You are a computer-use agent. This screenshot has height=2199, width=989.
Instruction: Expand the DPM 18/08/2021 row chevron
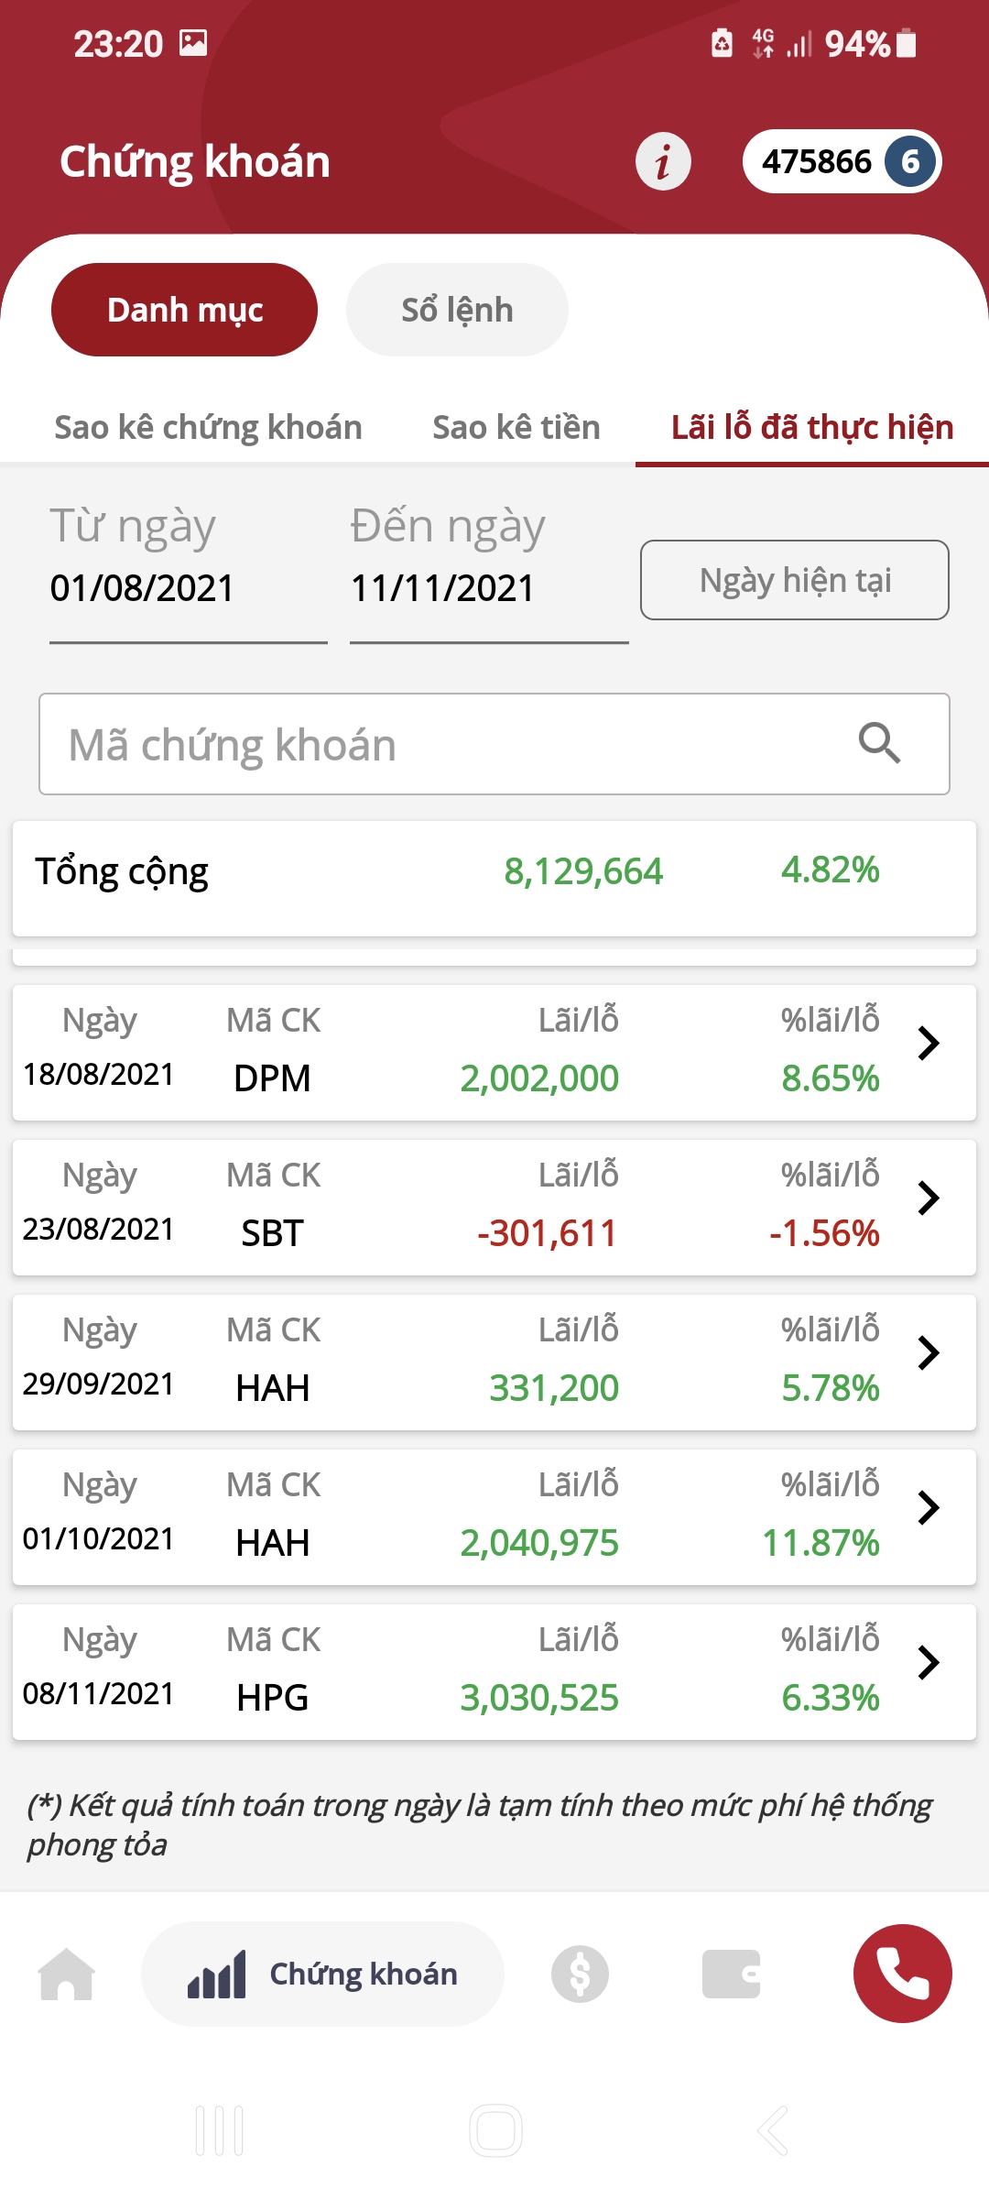(x=929, y=1044)
